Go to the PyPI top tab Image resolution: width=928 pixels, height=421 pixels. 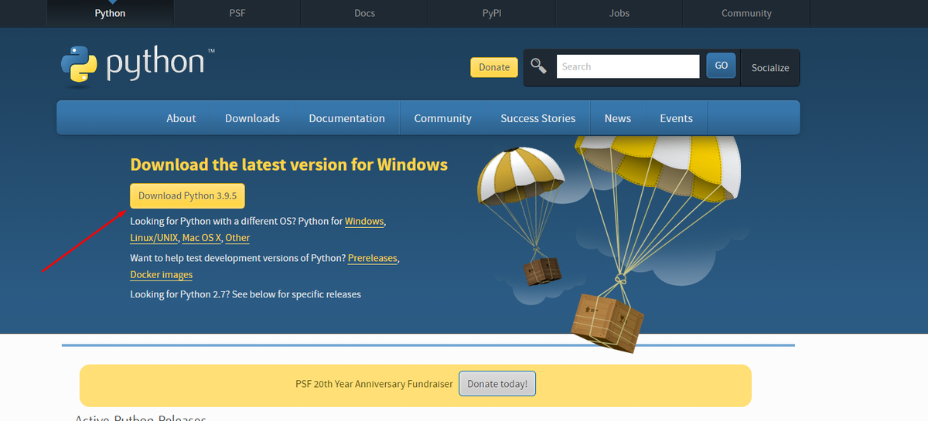(x=492, y=13)
